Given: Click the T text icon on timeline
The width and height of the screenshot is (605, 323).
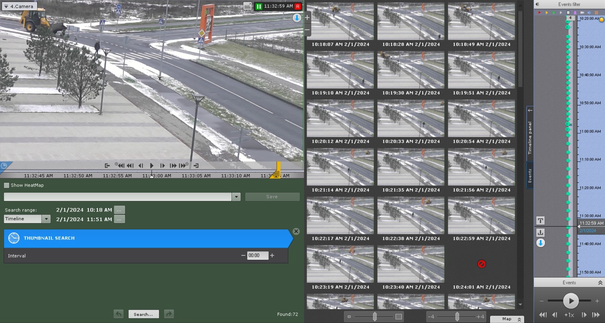Looking at the screenshot, I should [x=540, y=221].
